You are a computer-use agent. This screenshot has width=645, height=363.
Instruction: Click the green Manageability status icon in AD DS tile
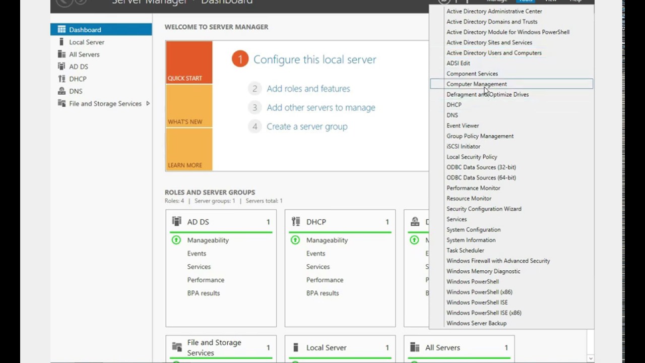pos(176,240)
